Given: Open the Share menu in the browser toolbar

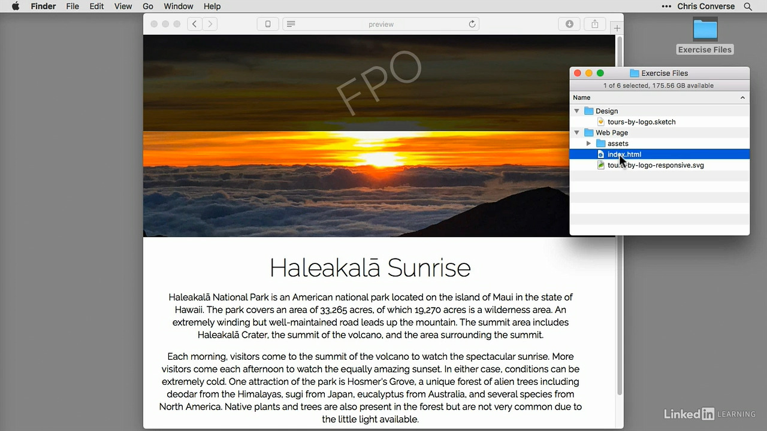Looking at the screenshot, I should [x=594, y=24].
